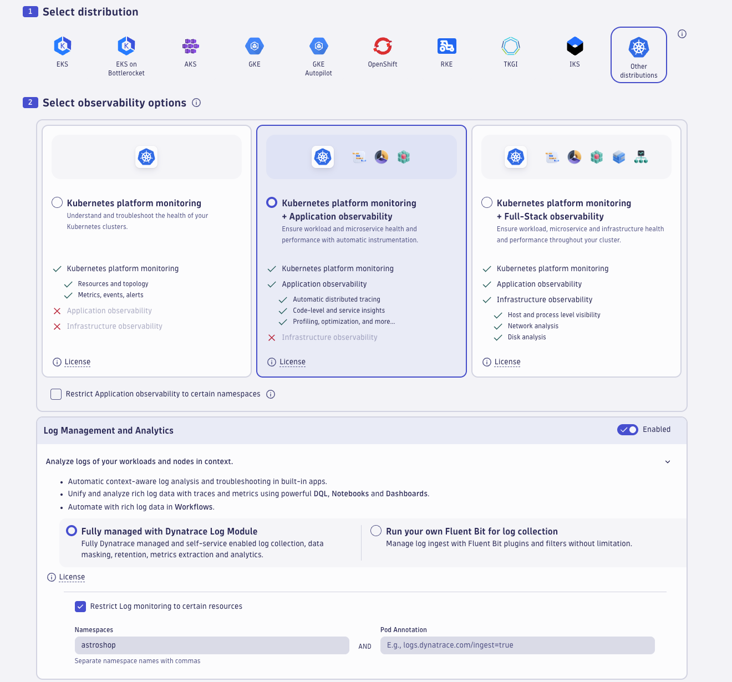Open License link in Full-Stack observability card
732x682 pixels.
[x=507, y=362]
